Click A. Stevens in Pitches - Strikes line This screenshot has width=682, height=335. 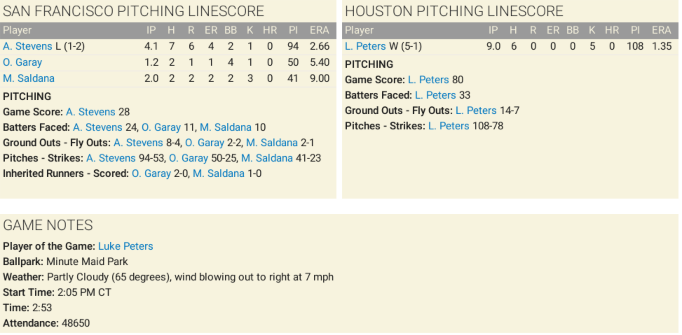[111, 158]
